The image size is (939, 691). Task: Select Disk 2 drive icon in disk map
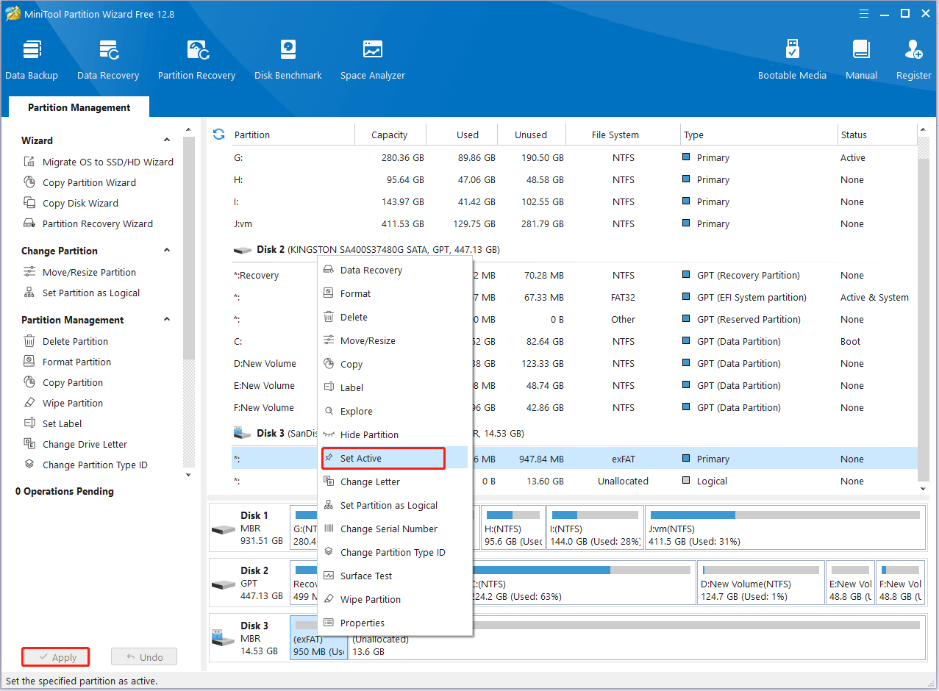(x=224, y=584)
